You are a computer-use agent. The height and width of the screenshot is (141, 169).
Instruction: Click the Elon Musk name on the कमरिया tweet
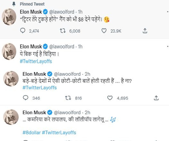[34, 113]
